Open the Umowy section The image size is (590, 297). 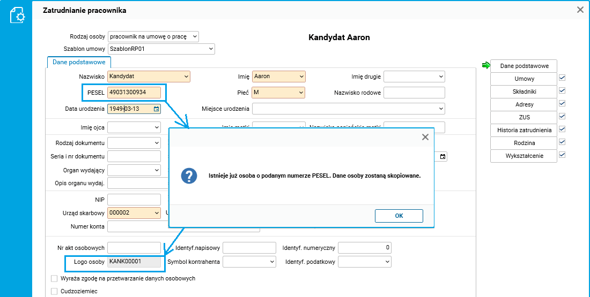tap(523, 79)
